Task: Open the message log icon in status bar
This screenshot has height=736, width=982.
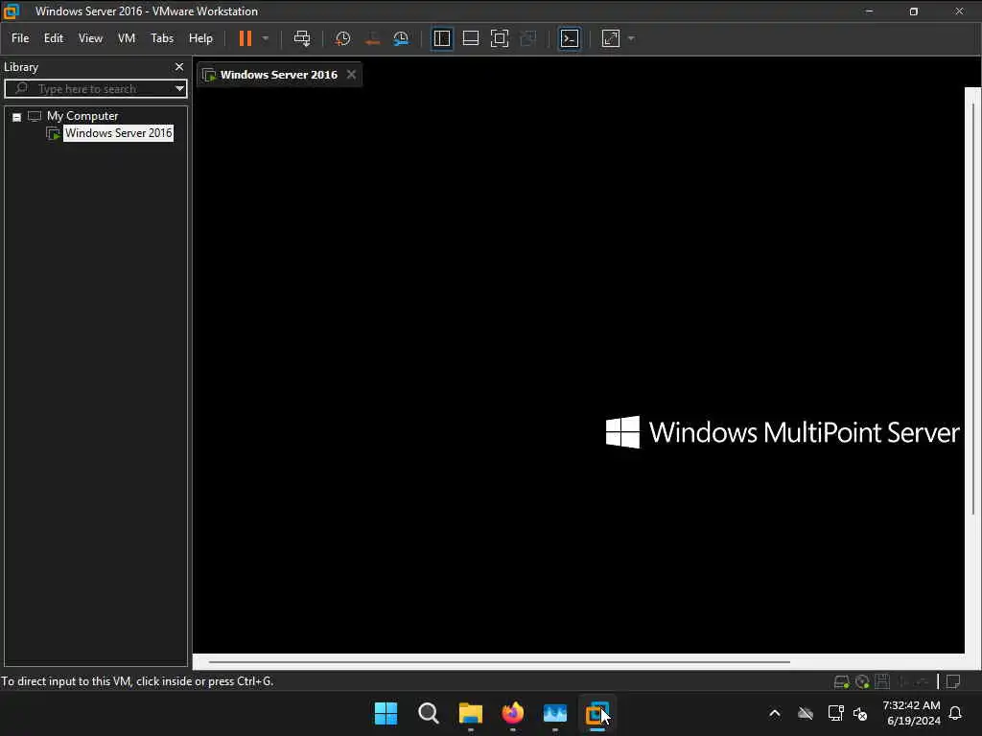Action: click(x=953, y=681)
